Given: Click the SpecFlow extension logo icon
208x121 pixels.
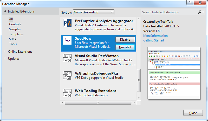Looking at the screenshot, I should click(x=67, y=40).
